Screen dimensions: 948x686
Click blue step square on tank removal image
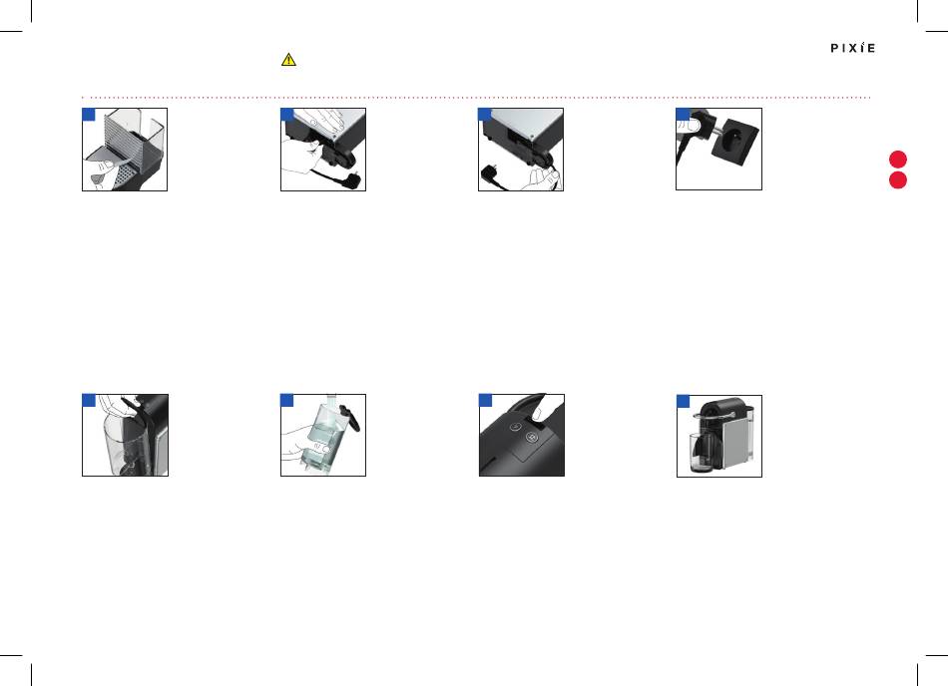coord(89,401)
